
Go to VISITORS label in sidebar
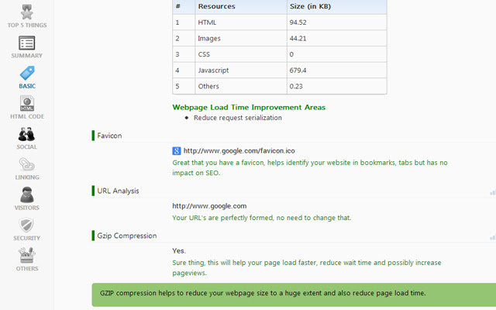point(27,208)
